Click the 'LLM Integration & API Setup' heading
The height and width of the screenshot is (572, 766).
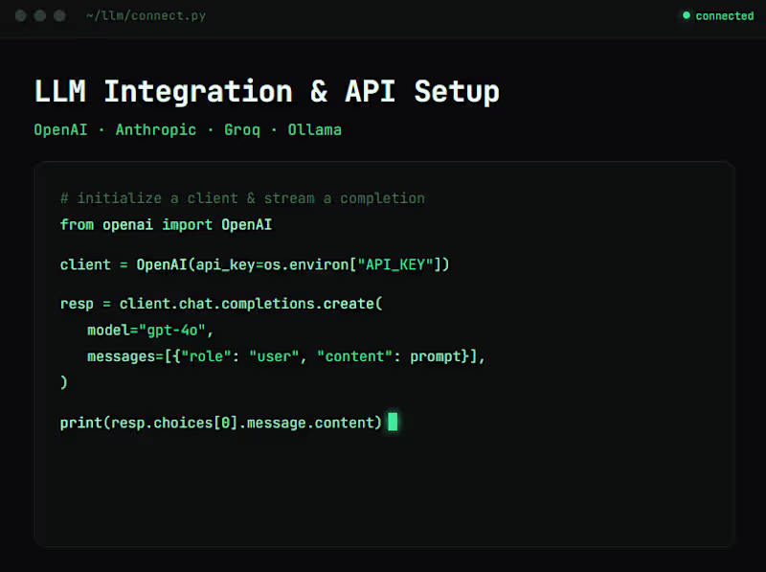[x=267, y=91]
